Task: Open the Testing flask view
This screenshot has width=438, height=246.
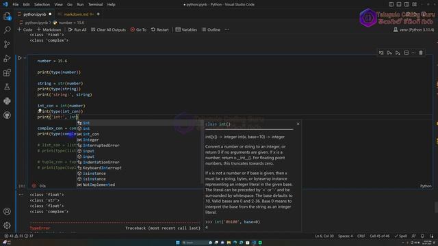Action: coord(7,87)
